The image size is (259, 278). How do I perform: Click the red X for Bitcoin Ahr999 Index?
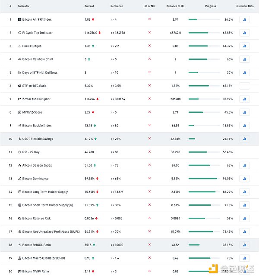point(149,19)
